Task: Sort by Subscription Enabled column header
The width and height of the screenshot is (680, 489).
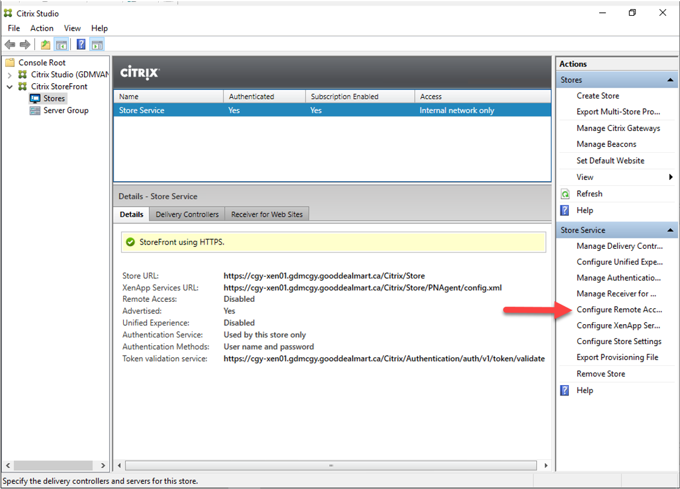Action: [x=360, y=96]
